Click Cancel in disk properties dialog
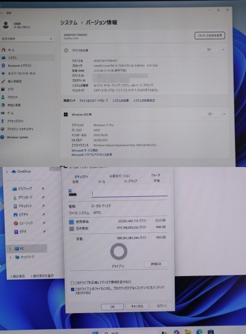Viewport: 246px width, 334px height. click(x=137, y=306)
